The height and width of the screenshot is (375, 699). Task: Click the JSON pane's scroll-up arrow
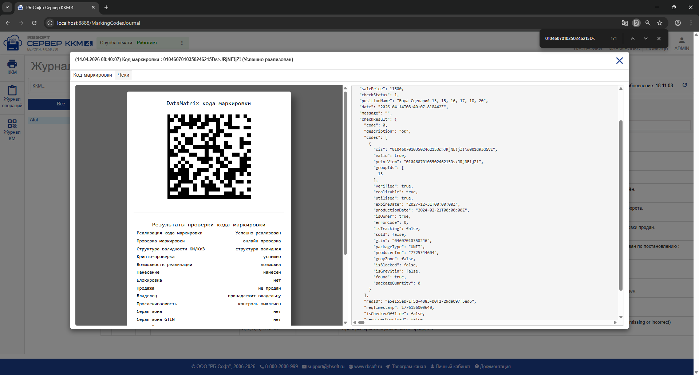621,88
